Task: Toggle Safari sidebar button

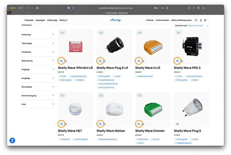Action: pyautogui.click(x=20, y=8)
